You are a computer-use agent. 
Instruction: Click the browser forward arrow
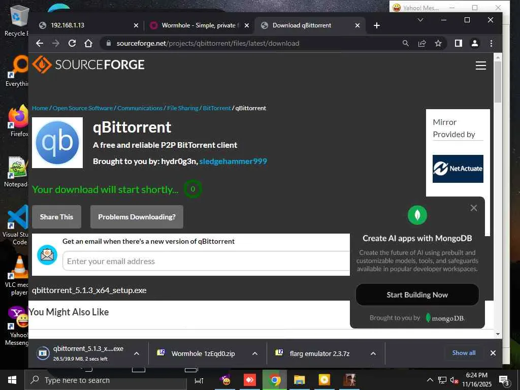point(56,43)
